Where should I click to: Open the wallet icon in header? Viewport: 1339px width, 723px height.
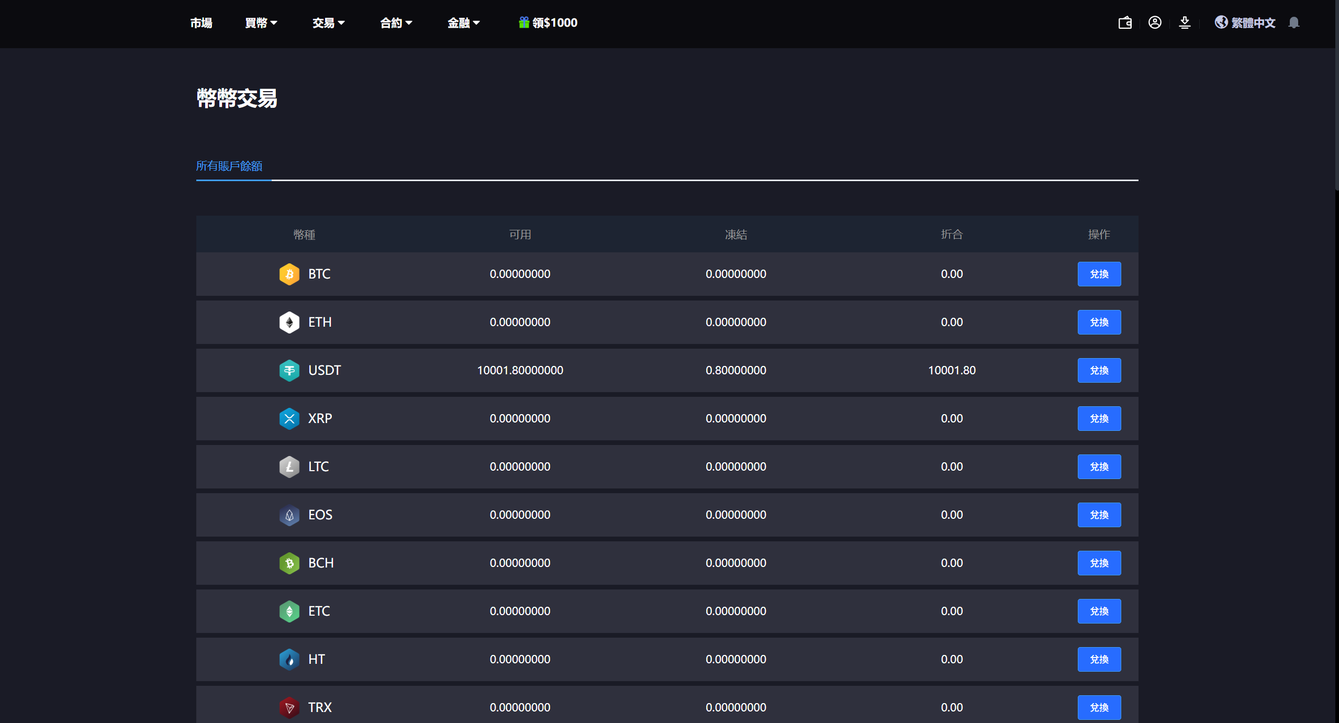(1125, 23)
